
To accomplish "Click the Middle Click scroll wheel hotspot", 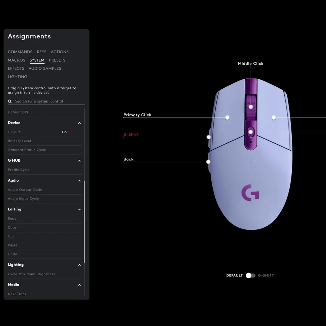I will 251,107.
